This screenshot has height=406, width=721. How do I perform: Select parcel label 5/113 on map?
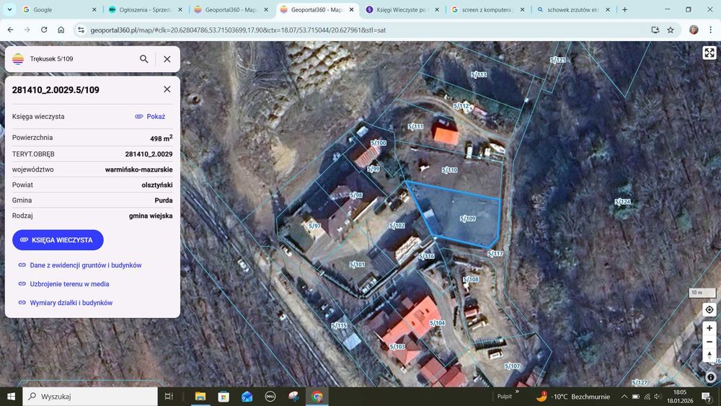pos(479,74)
